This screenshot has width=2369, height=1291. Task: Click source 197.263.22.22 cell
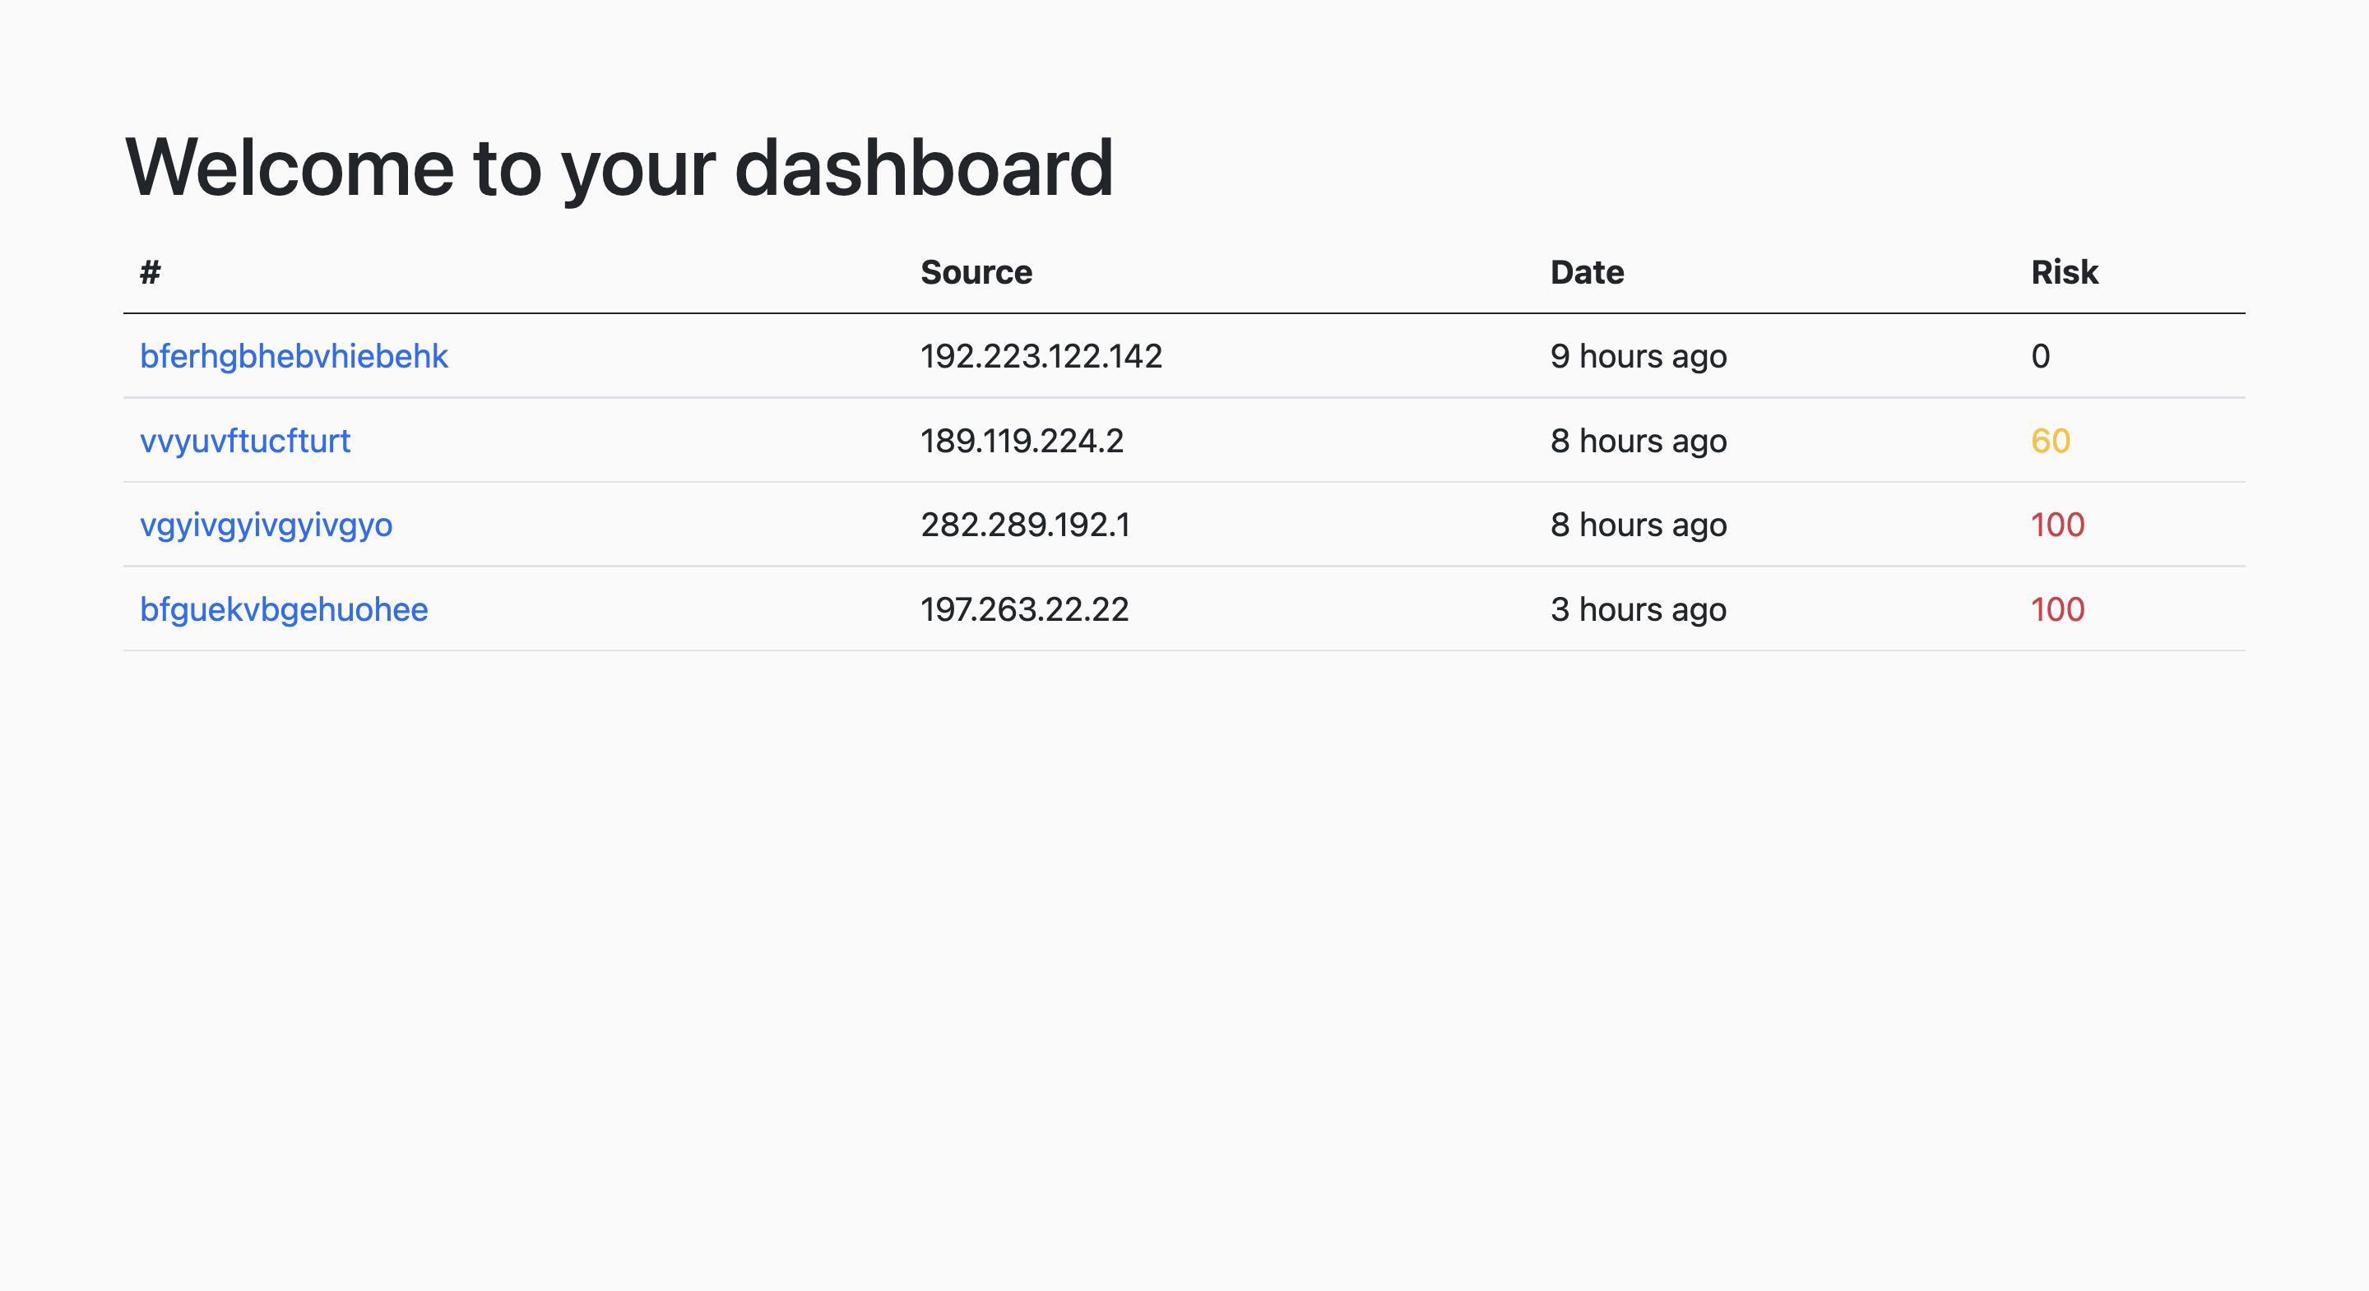[1023, 608]
